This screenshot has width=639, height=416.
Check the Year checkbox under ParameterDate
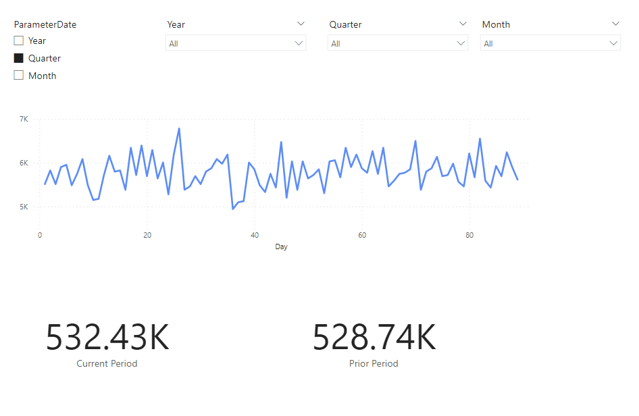click(19, 41)
